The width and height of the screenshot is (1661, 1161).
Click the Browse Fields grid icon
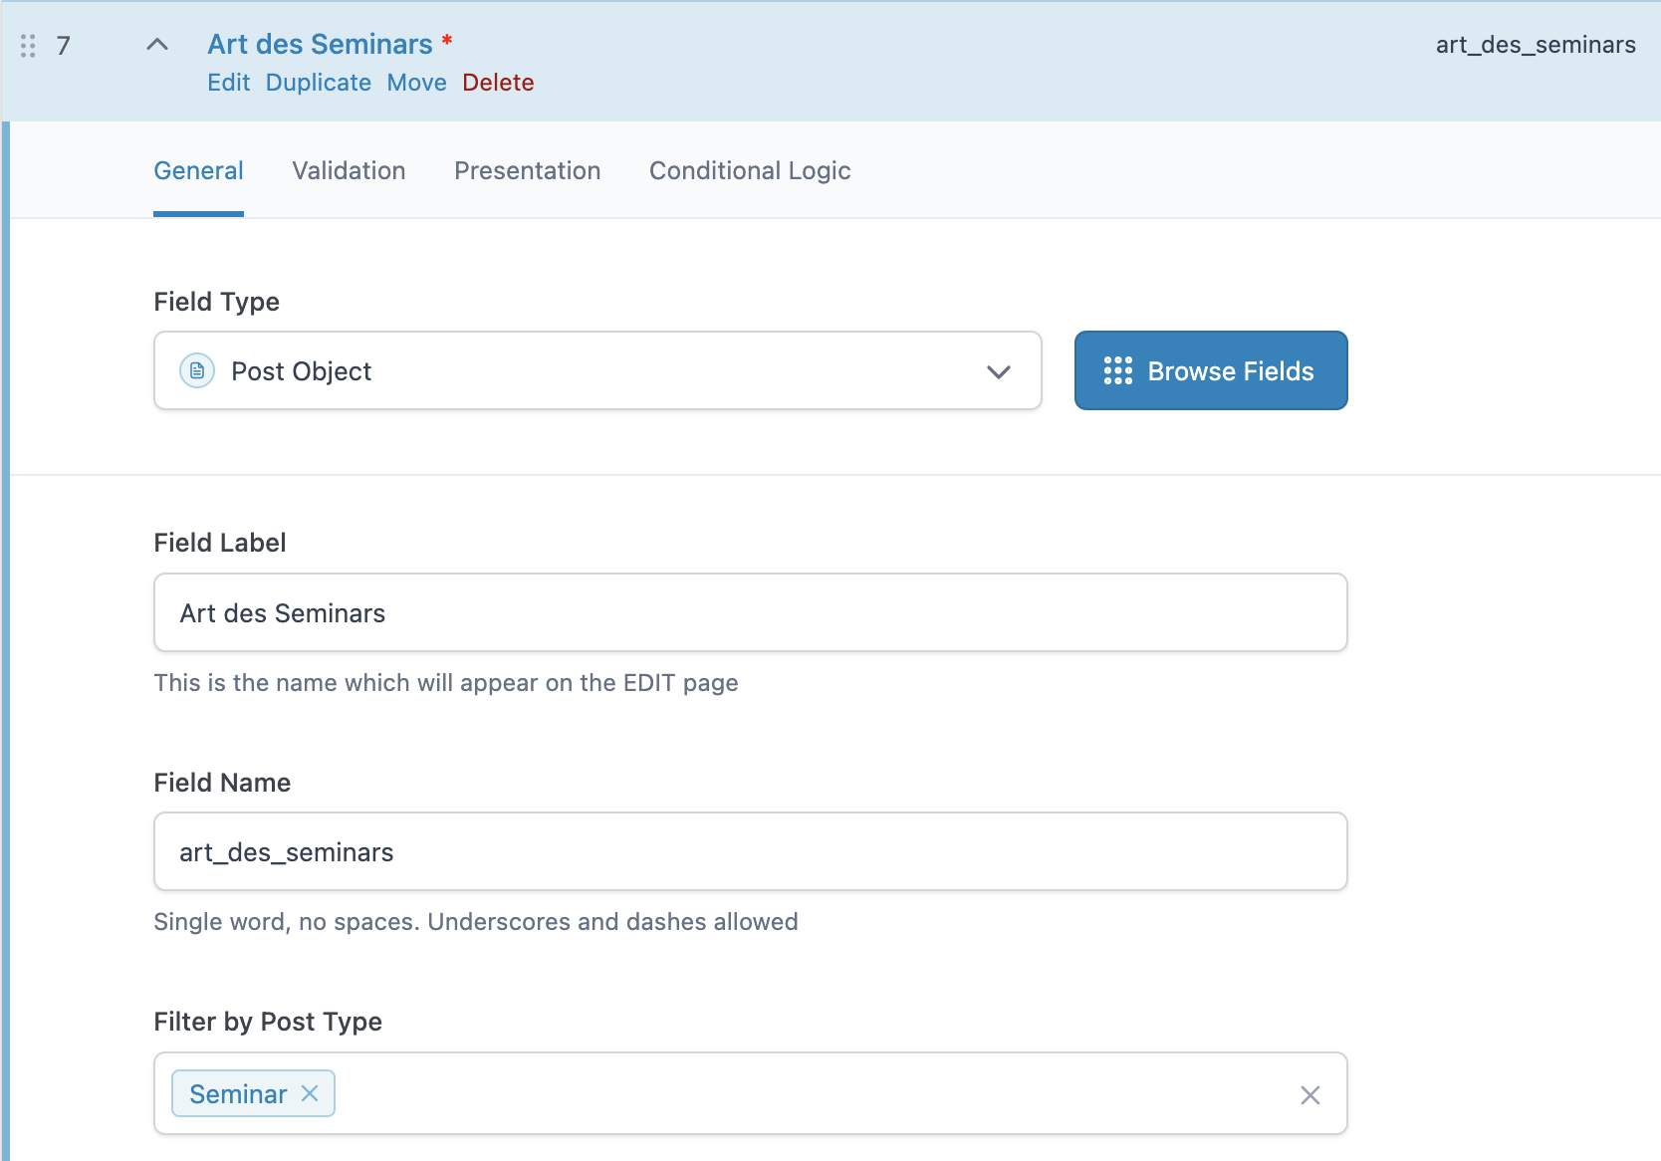pyautogui.click(x=1118, y=370)
